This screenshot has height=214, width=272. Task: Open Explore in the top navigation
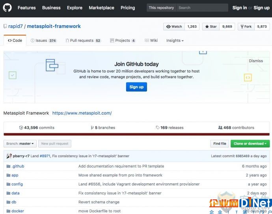click(x=75, y=7)
